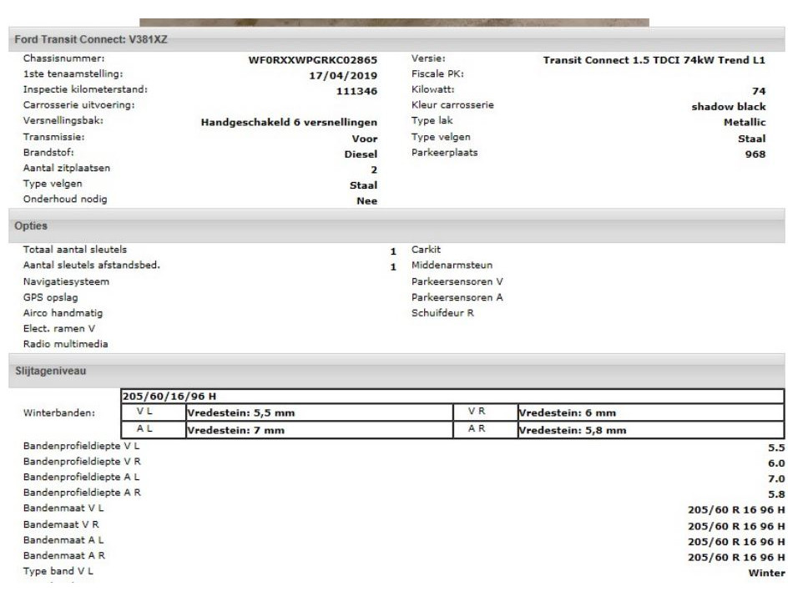This screenshot has height=602, width=803.
Task: Click the tread depth value '7.0'
Action: (x=776, y=478)
